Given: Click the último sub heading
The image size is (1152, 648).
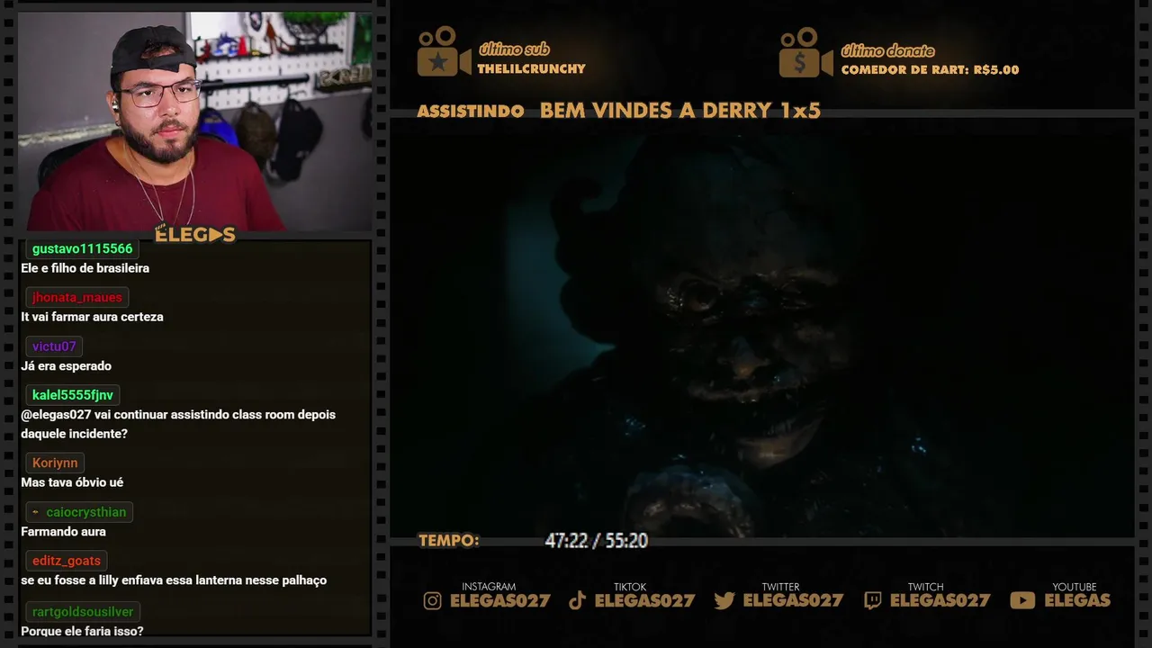Looking at the screenshot, I should point(514,49).
